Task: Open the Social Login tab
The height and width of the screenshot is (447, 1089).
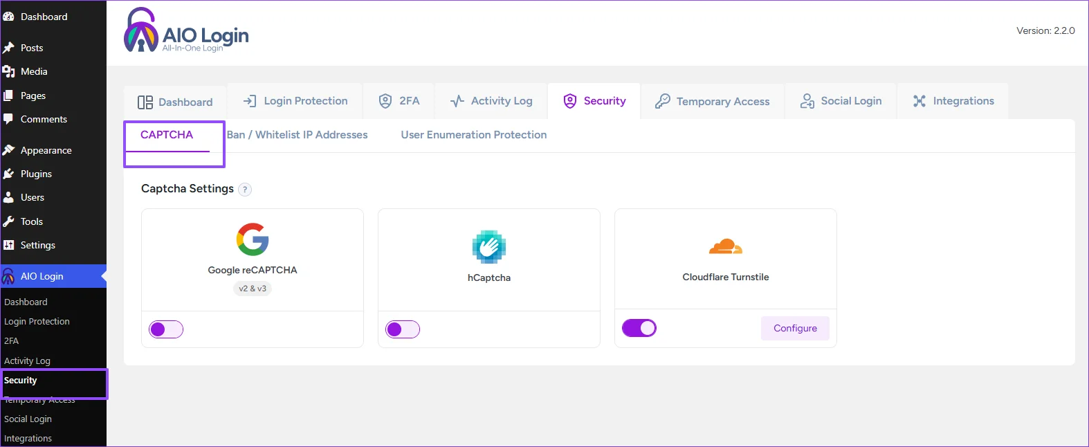Action: tap(841, 101)
